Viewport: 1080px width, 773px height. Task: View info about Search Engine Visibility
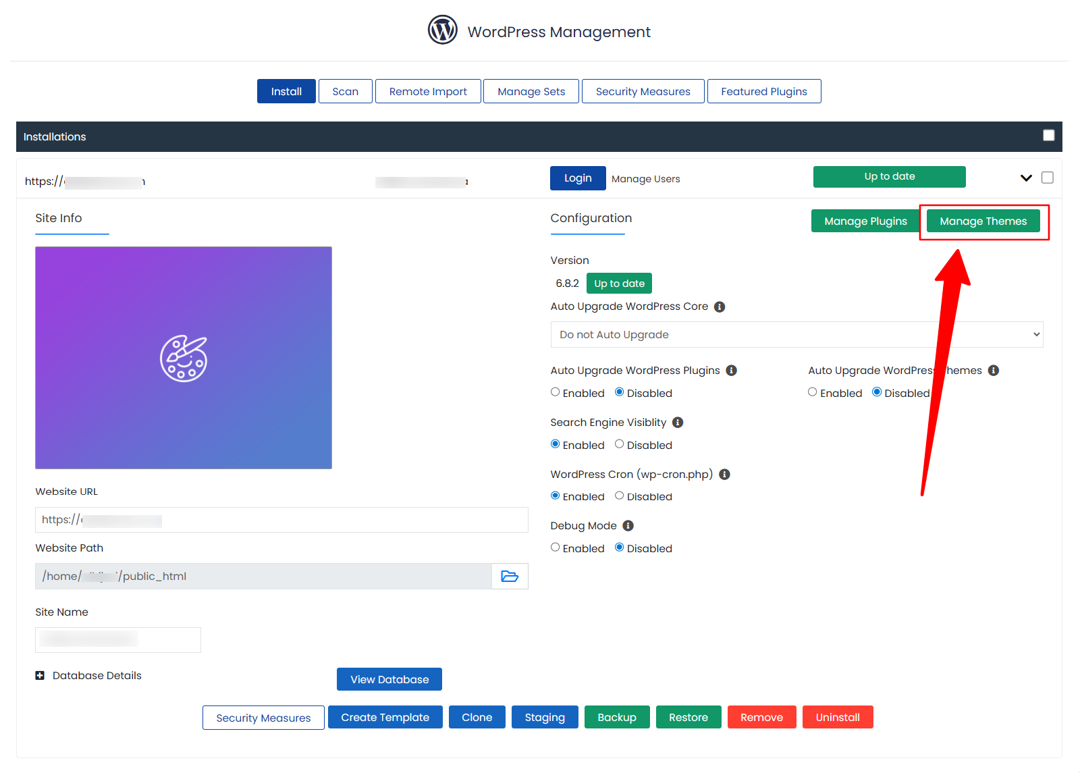coord(678,423)
